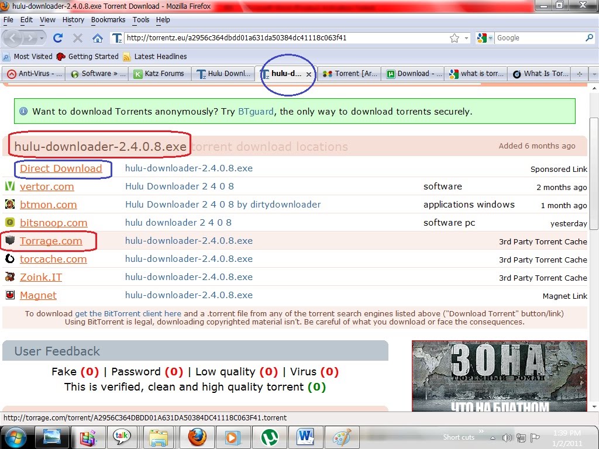The height and width of the screenshot is (449, 599).
Task: Open the btmon.com torrent link
Action: tap(48, 205)
